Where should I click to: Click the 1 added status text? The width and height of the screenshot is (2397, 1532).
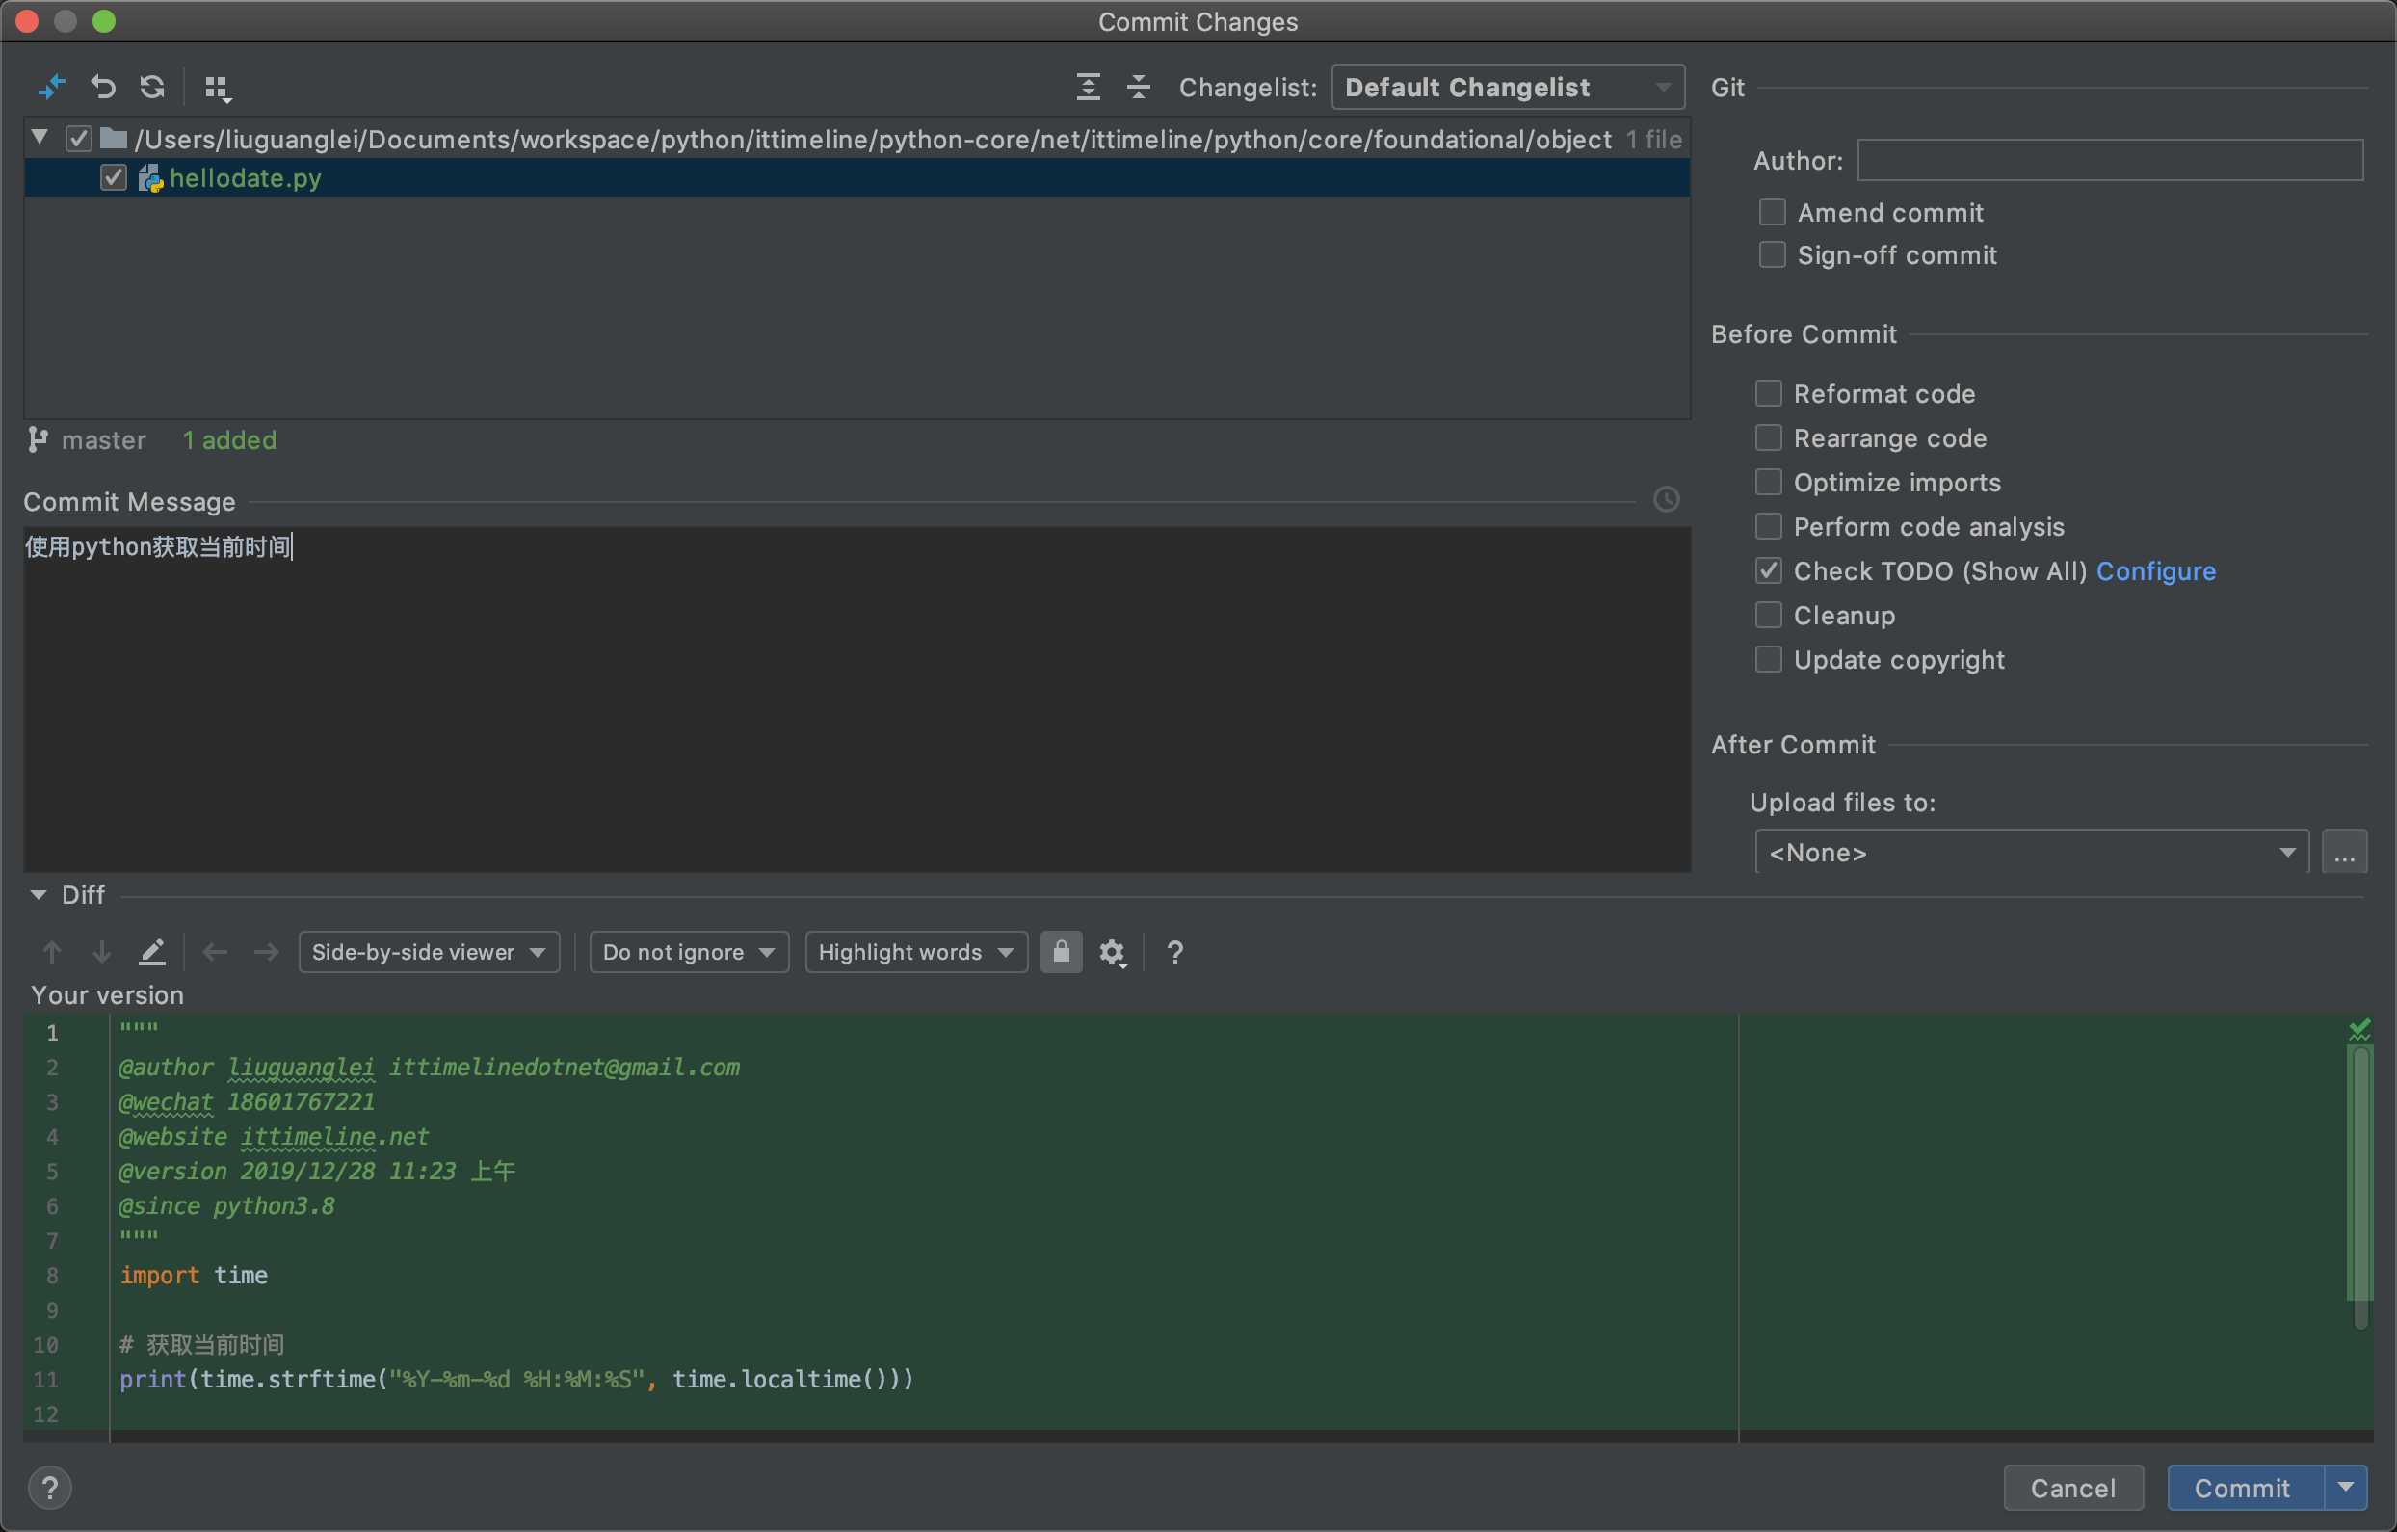pyautogui.click(x=229, y=440)
